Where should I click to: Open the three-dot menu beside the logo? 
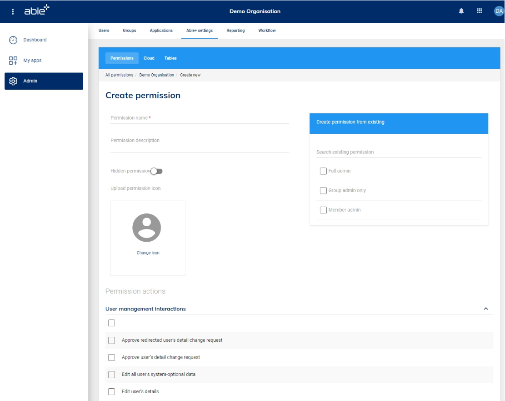coord(13,12)
